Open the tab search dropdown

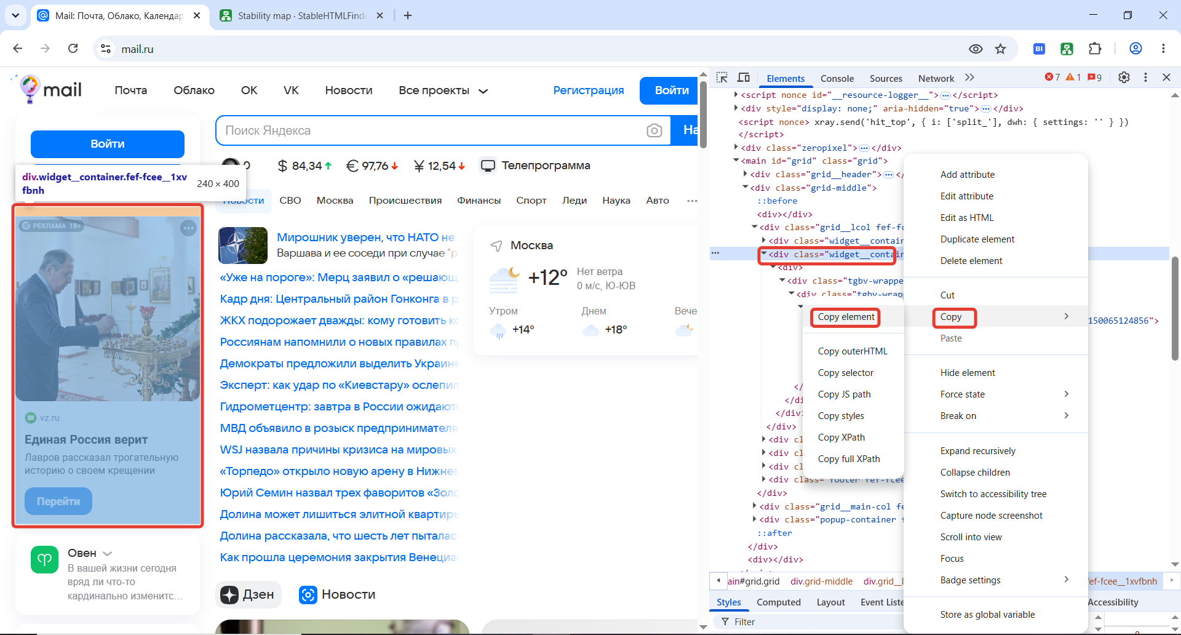pyautogui.click(x=15, y=15)
